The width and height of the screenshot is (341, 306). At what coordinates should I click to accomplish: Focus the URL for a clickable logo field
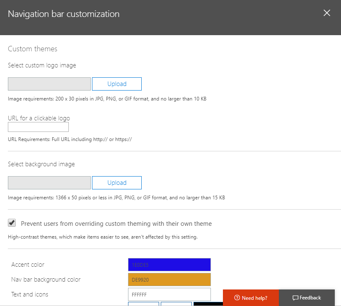pos(38,127)
